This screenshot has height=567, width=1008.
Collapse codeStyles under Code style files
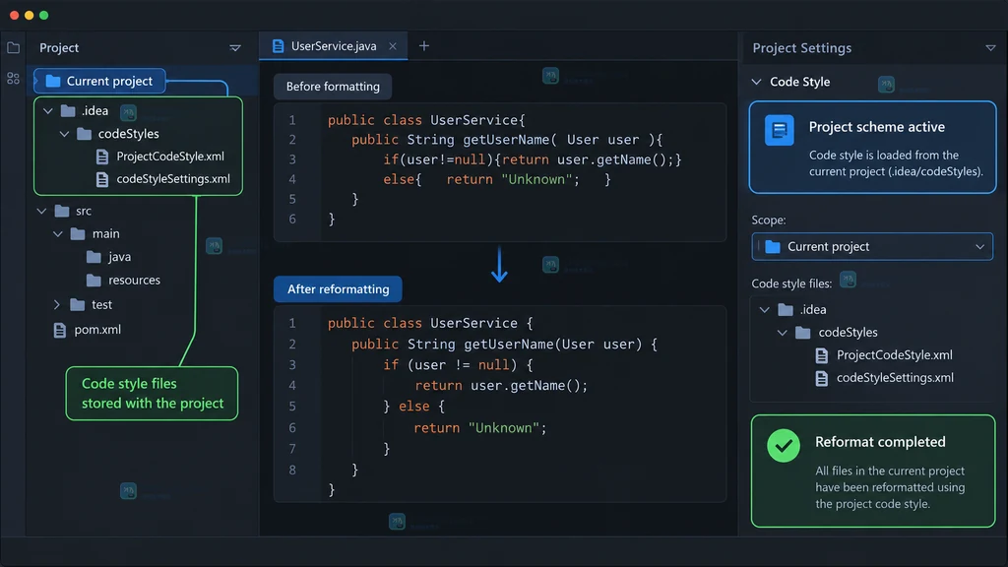pos(783,333)
